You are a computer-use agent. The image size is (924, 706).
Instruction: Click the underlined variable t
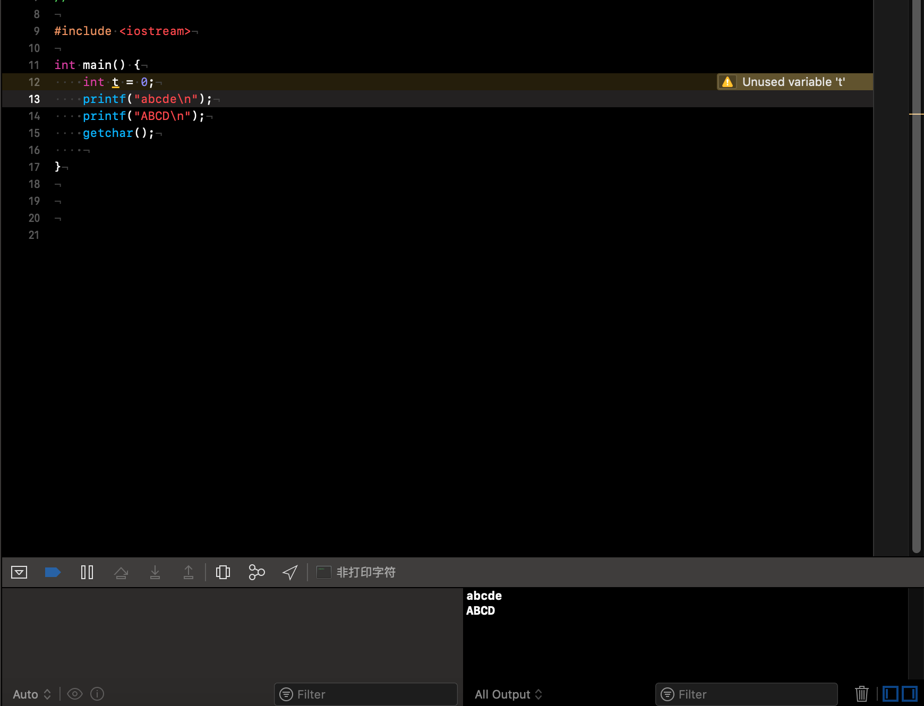coord(115,82)
